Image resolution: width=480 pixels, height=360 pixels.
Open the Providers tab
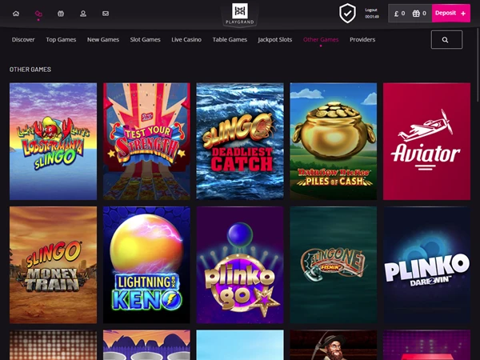[362, 39]
